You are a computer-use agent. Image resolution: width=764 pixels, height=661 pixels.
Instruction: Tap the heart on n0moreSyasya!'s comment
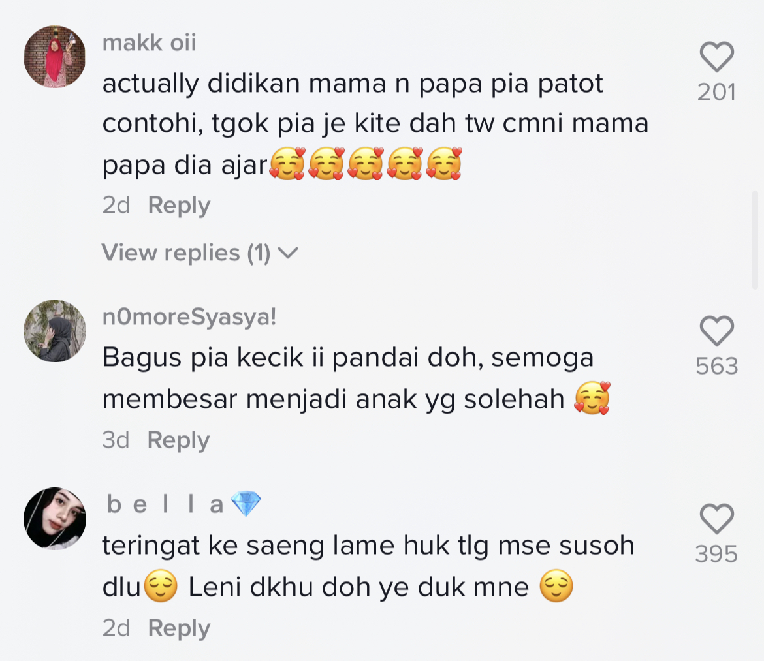tap(716, 331)
